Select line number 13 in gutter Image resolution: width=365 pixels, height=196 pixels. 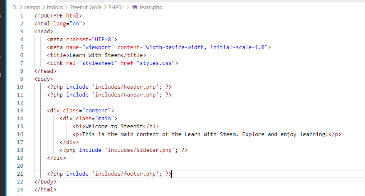pos(20,111)
